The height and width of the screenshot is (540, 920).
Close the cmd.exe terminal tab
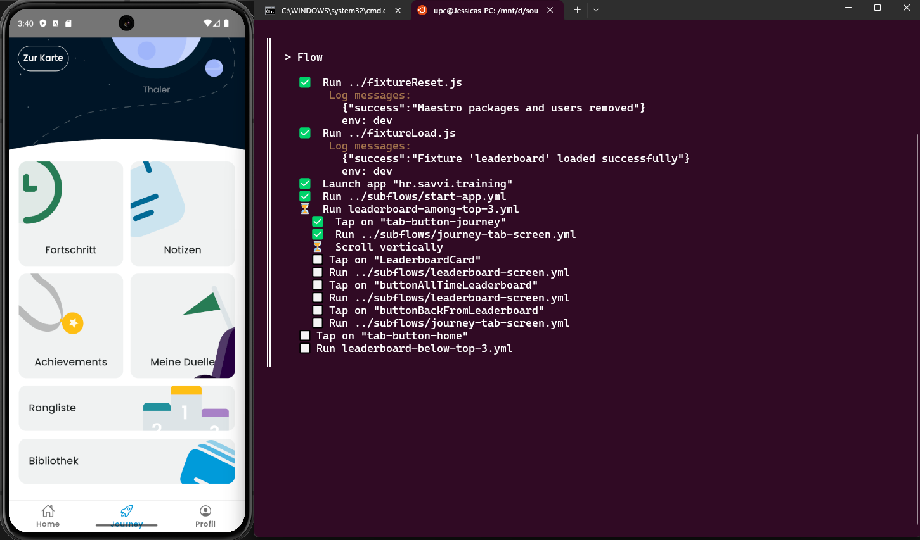(x=398, y=10)
